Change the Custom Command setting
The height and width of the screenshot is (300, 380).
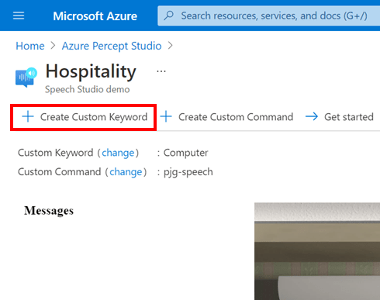coord(126,172)
